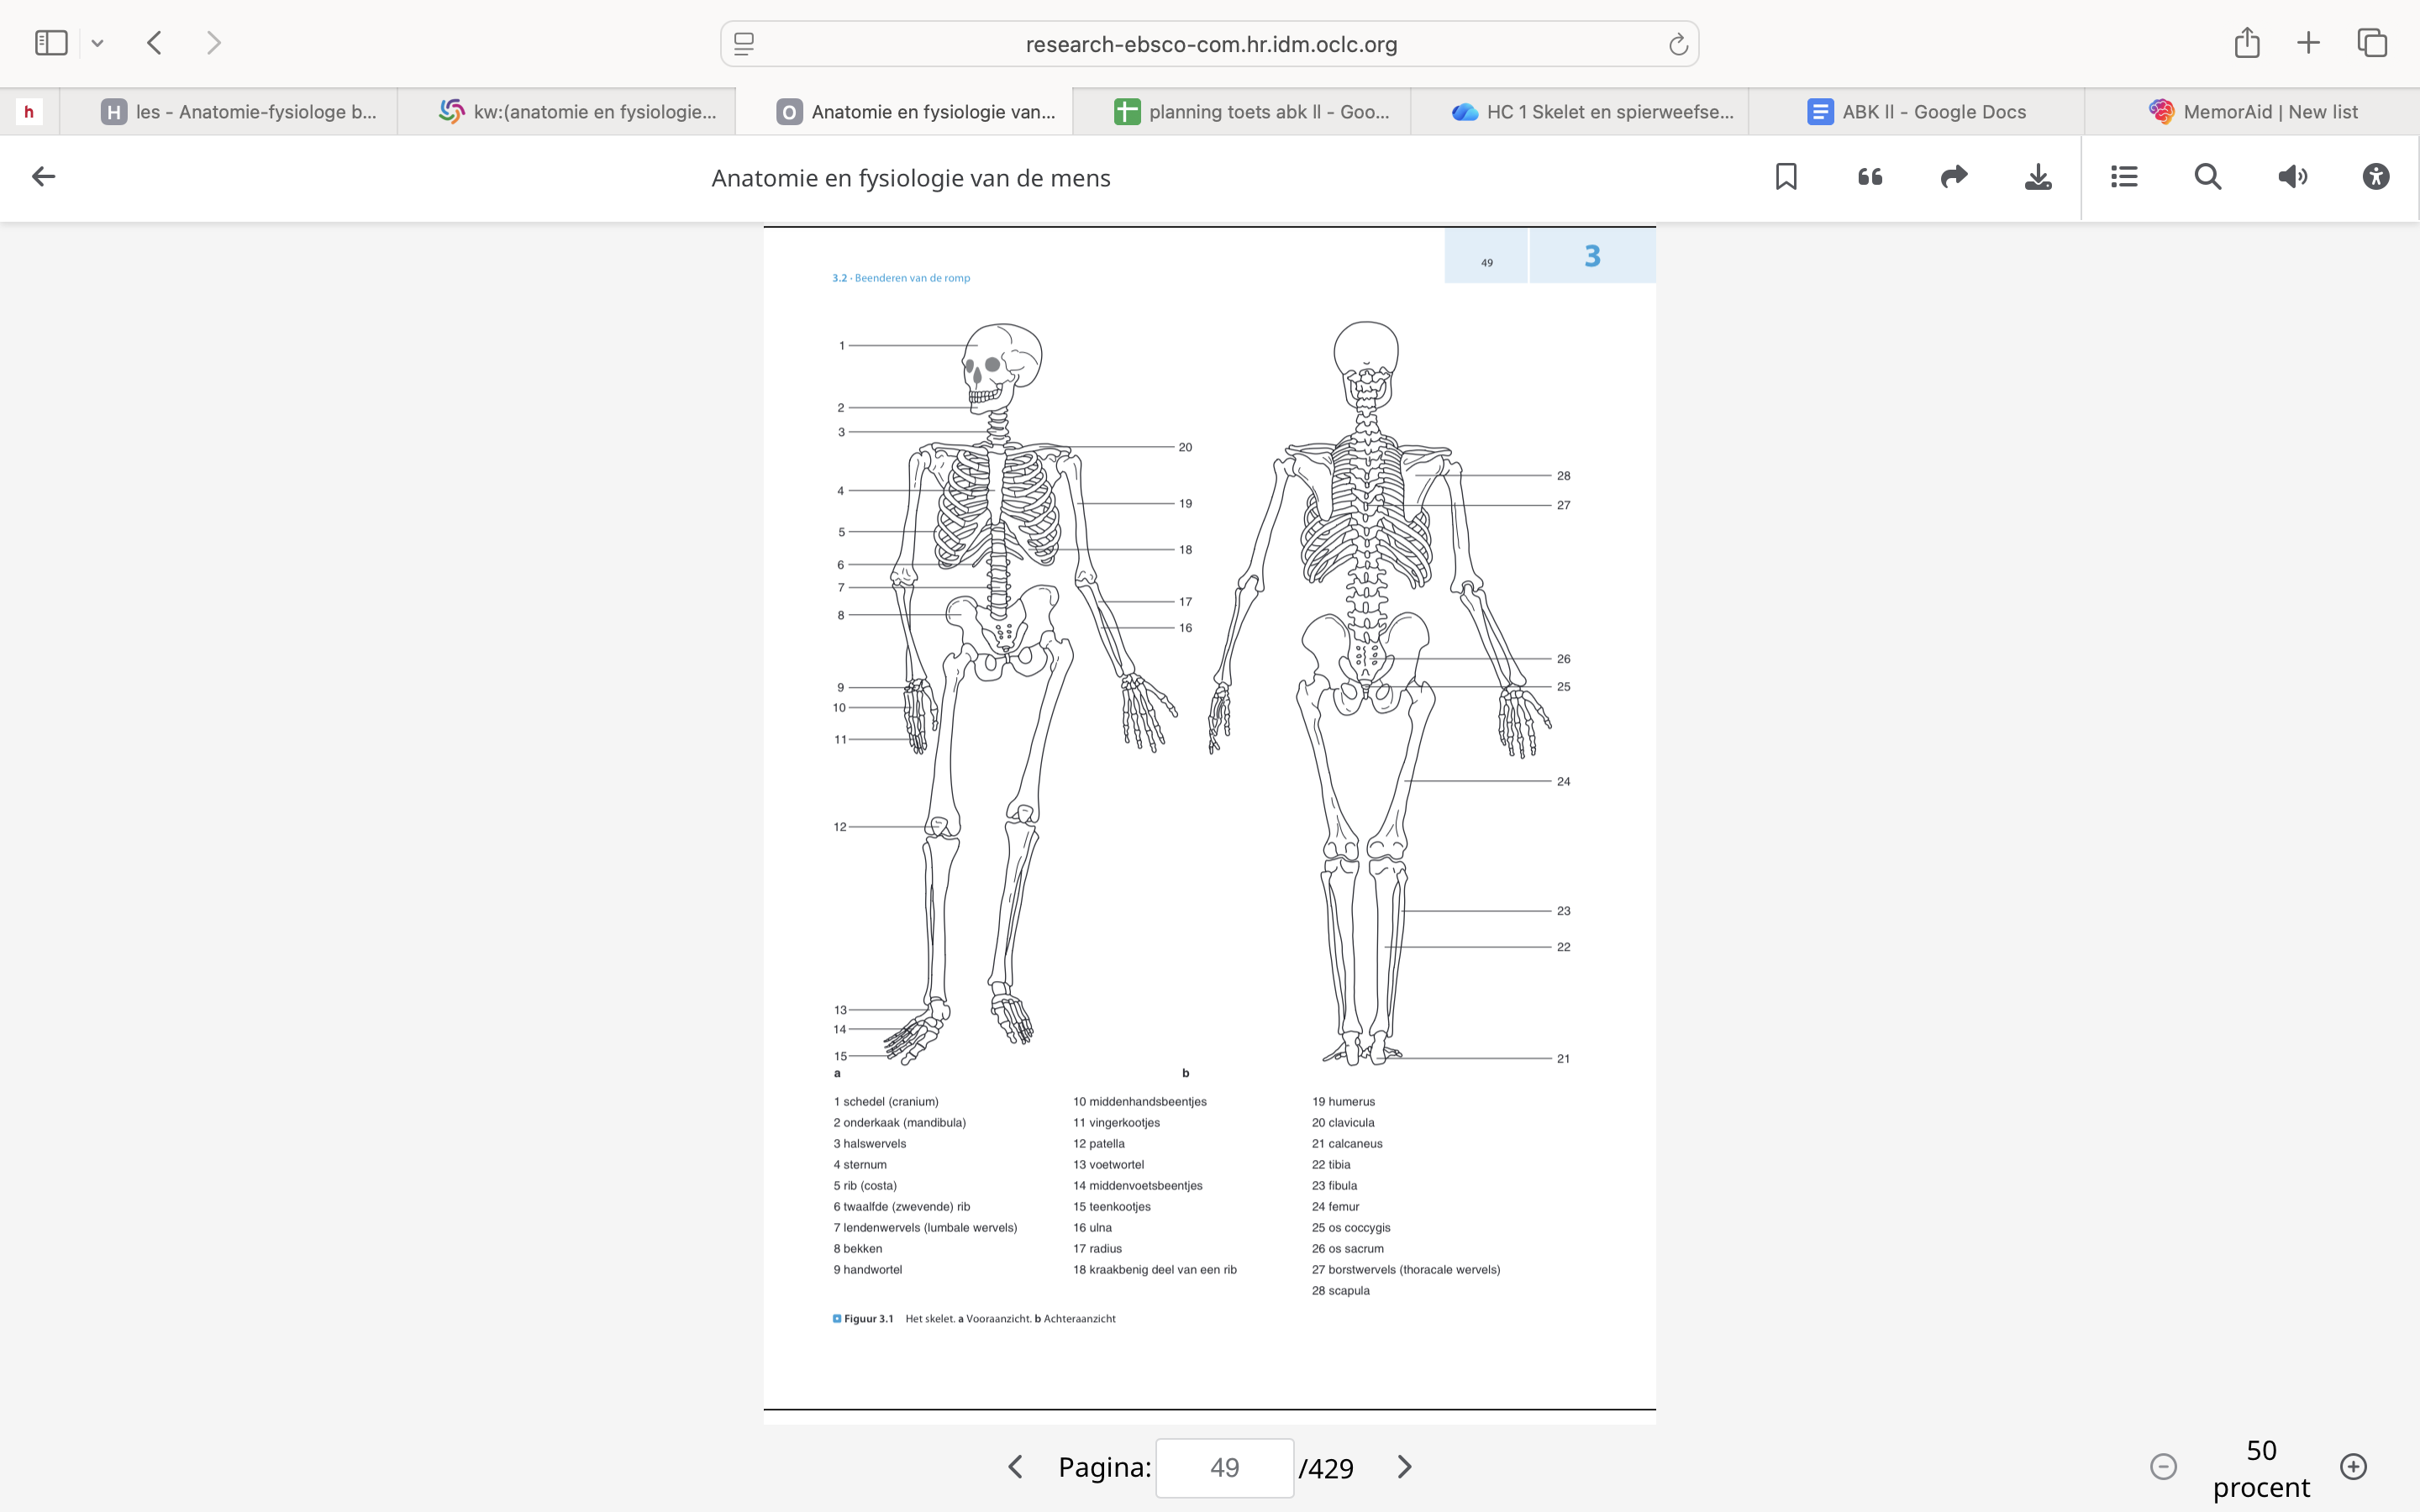The image size is (2420, 1512).
Task: Download the book with the download icon
Action: (2038, 177)
